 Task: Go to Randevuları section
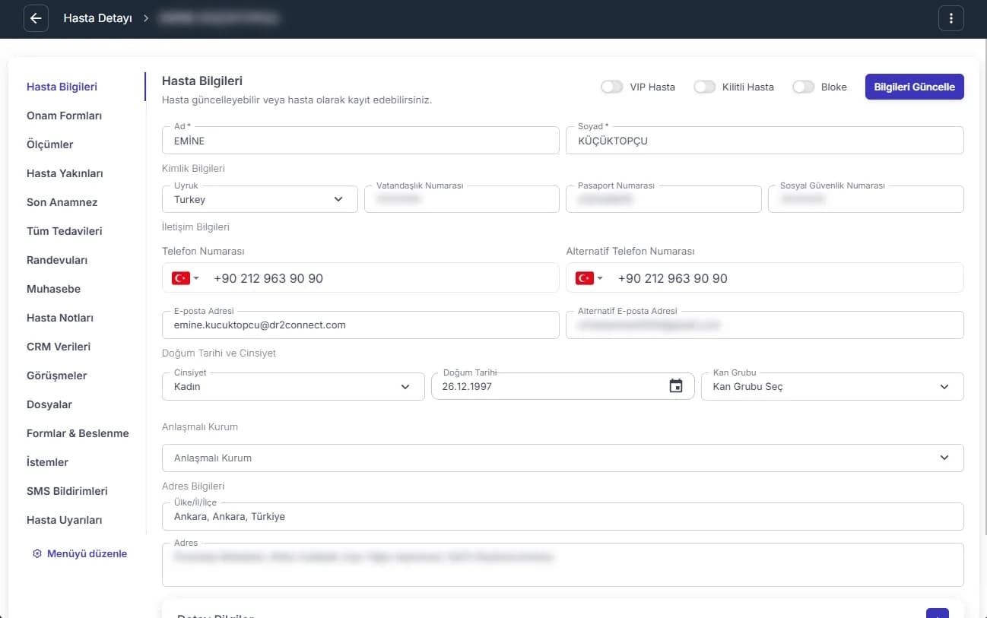click(x=57, y=260)
